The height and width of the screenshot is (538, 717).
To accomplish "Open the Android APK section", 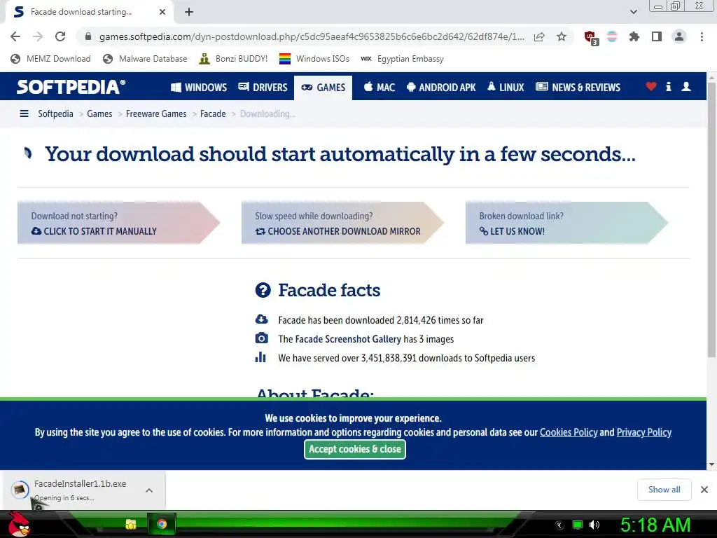I will pos(441,87).
